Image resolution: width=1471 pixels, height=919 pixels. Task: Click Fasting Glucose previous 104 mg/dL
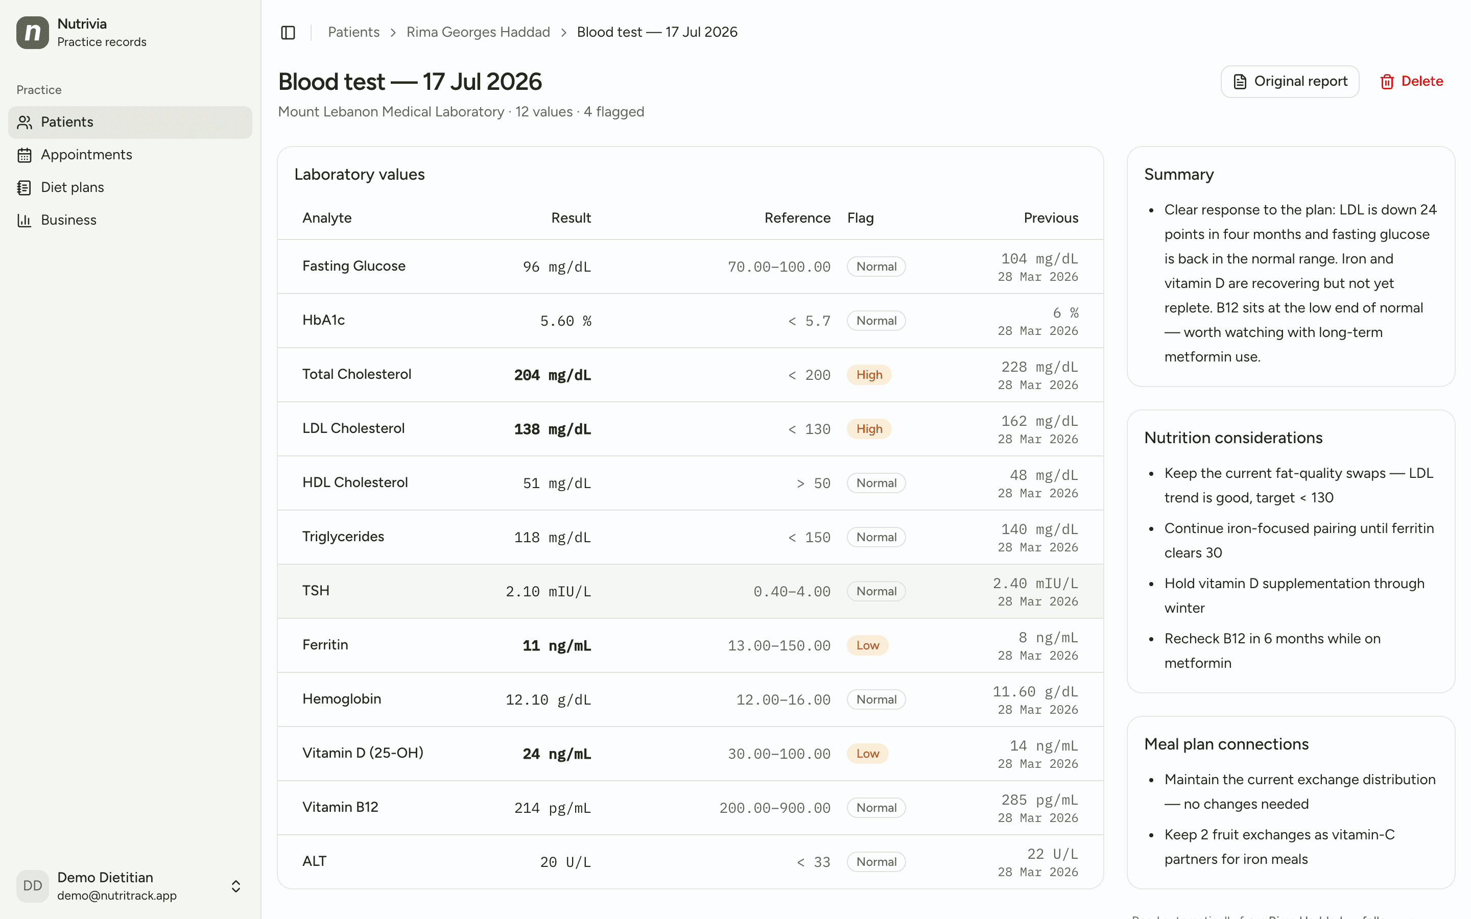(1039, 259)
